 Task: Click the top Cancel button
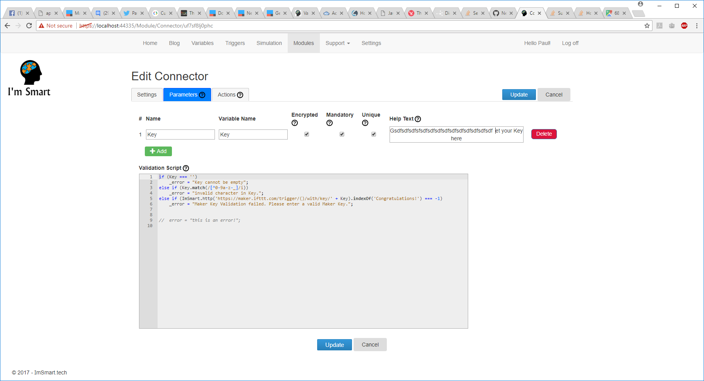[x=554, y=95]
